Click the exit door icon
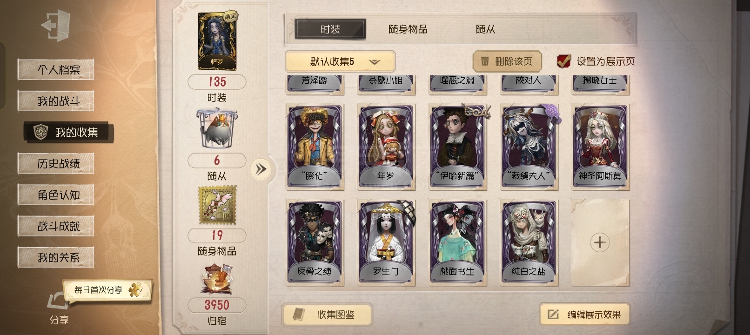Screen dimensions: 750x335 coord(56,25)
